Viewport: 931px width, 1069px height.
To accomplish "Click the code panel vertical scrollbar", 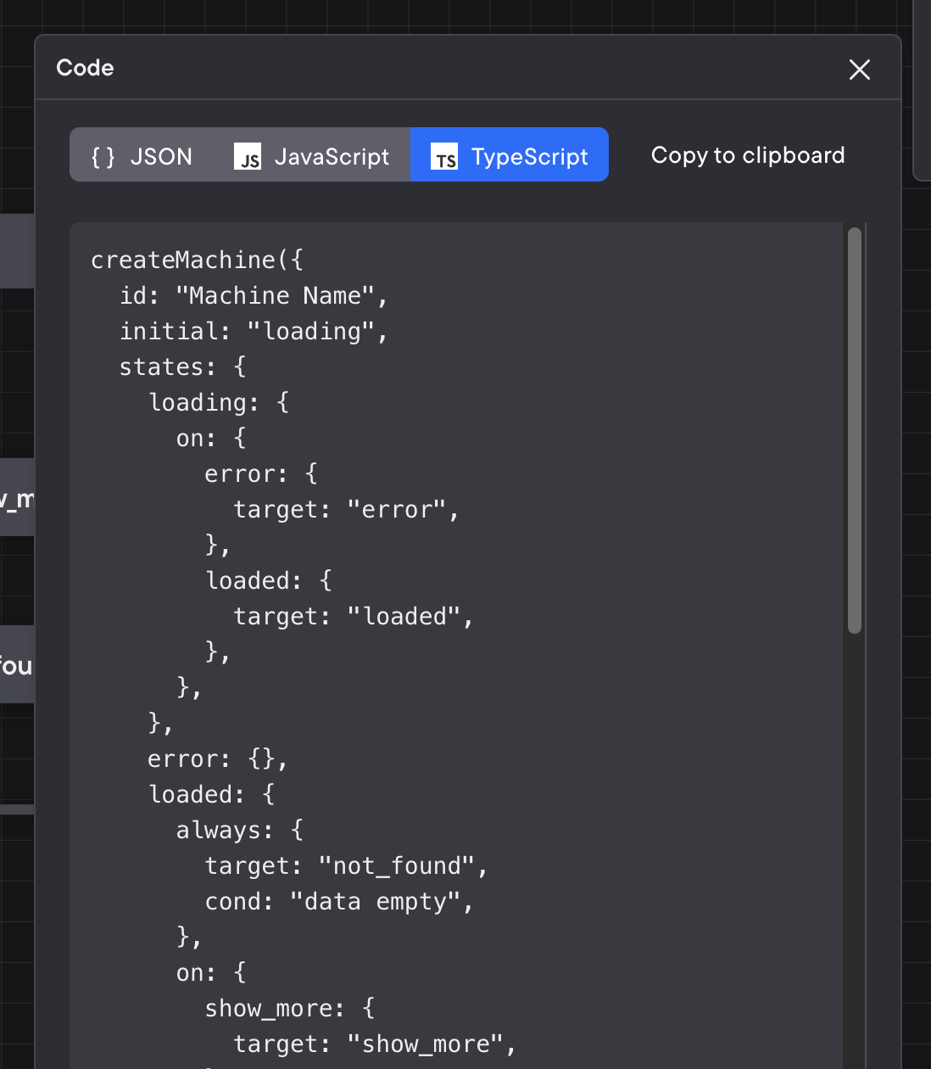I will tap(855, 430).
